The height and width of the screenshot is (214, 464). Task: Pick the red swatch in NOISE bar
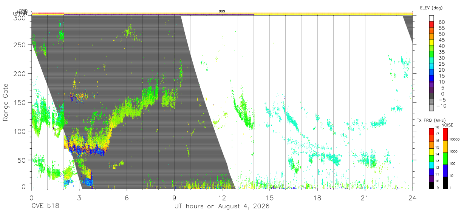pyautogui.click(x=445, y=134)
